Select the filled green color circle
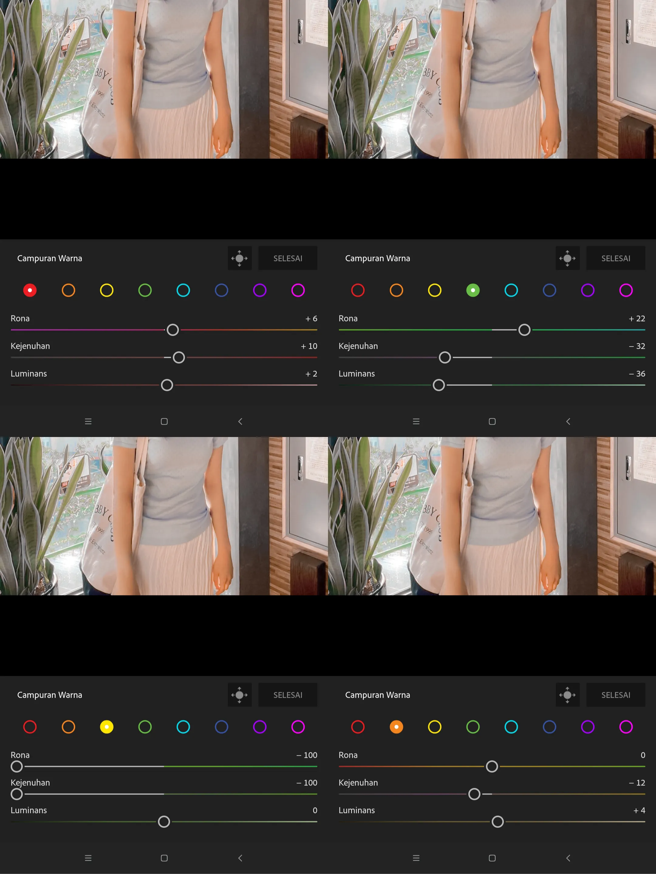This screenshot has width=656, height=874. click(473, 290)
